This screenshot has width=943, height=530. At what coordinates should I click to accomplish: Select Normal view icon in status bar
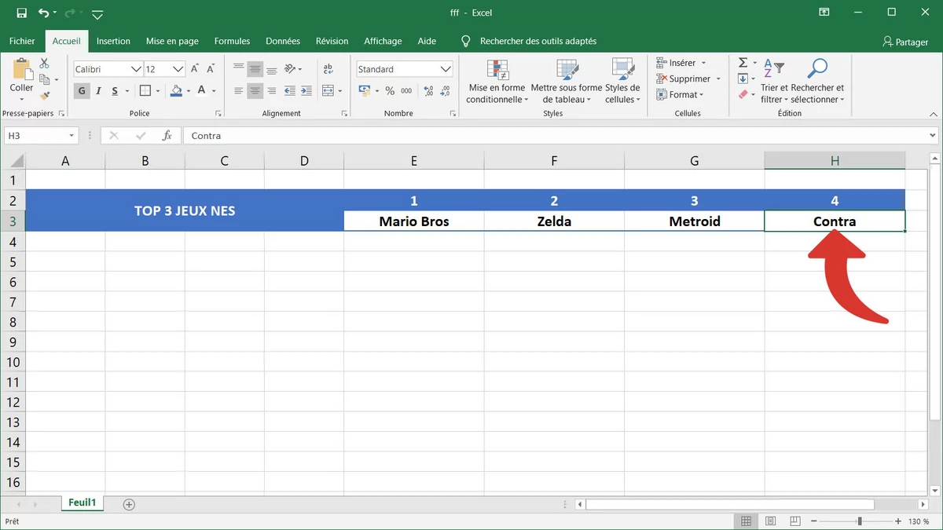click(x=746, y=521)
